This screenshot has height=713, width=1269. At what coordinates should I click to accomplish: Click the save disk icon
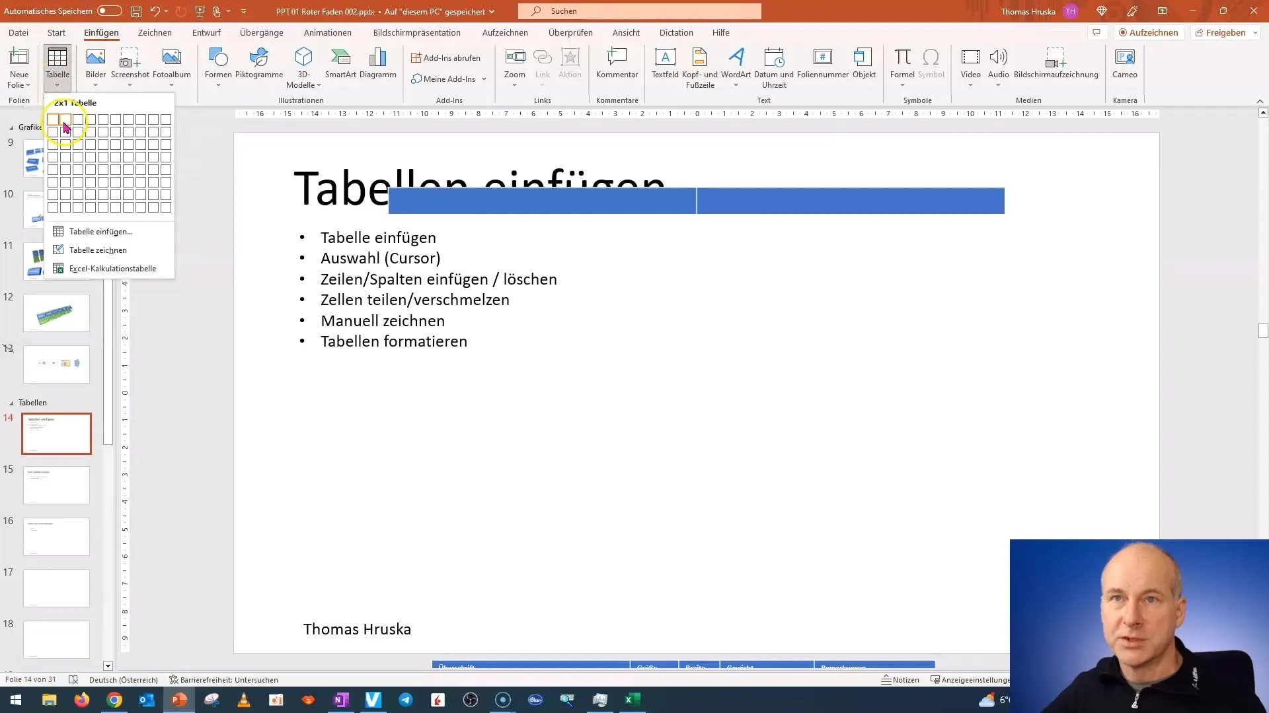click(135, 11)
